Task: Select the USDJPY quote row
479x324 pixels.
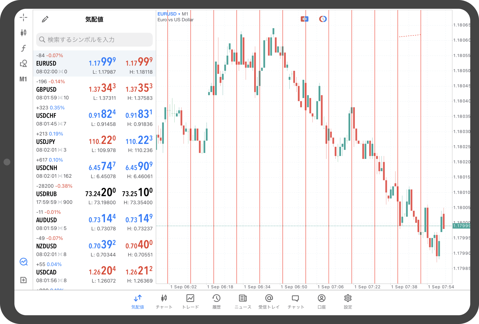Action: click(x=94, y=142)
